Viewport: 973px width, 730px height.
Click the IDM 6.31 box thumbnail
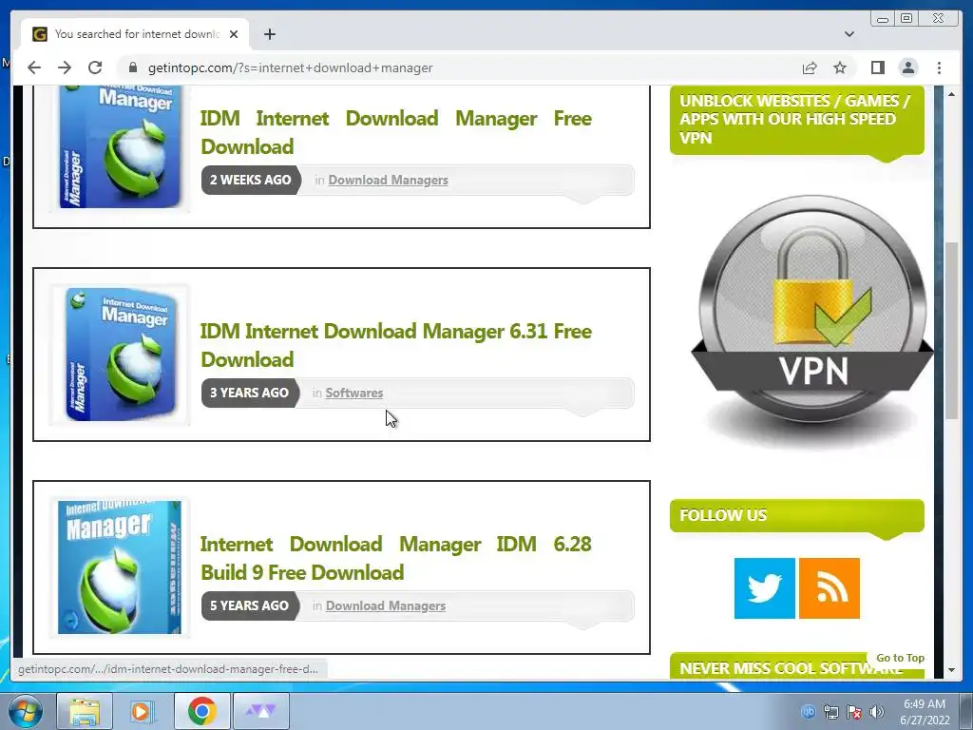(x=120, y=355)
